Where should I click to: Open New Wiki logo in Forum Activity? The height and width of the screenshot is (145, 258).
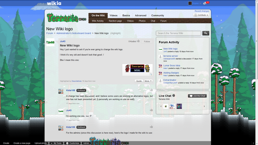point(170,49)
